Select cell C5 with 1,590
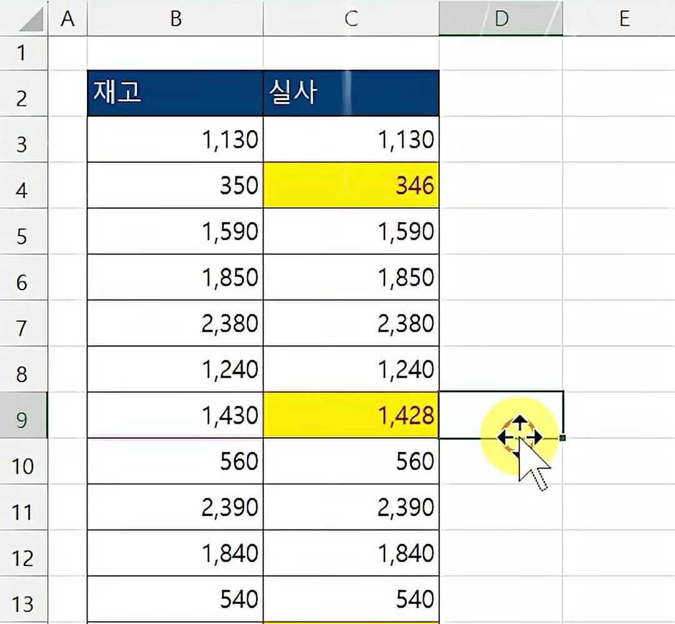Viewport: 675px width, 624px height. pyautogui.click(x=351, y=232)
